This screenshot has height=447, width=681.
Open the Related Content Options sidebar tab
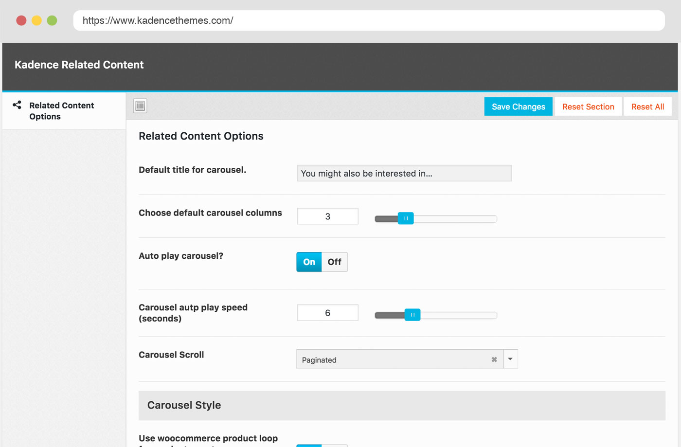[64, 111]
